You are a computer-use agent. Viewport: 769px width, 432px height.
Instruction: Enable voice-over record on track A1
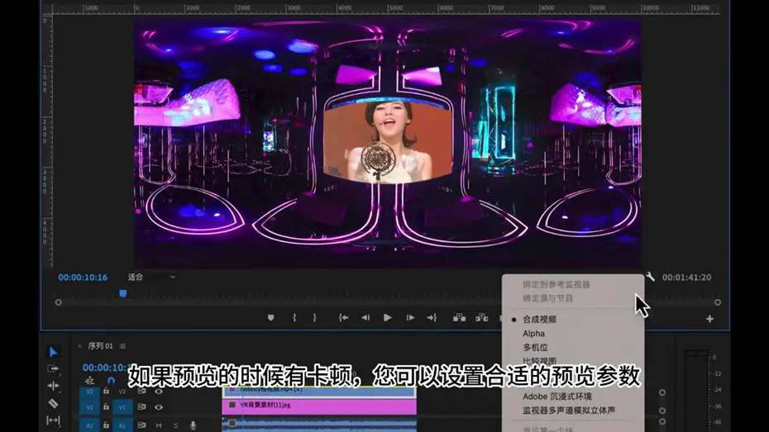coord(193,425)
